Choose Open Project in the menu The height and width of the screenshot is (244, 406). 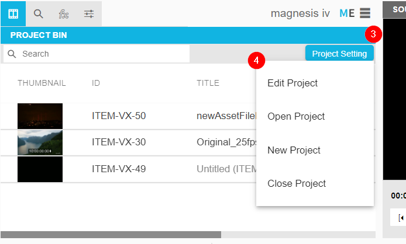coord(296,116)
